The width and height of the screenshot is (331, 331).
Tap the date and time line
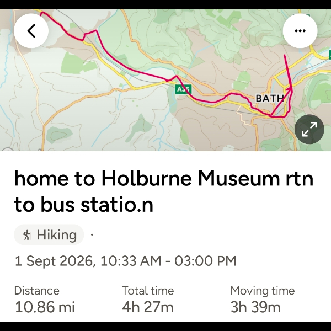click(125, 261)
